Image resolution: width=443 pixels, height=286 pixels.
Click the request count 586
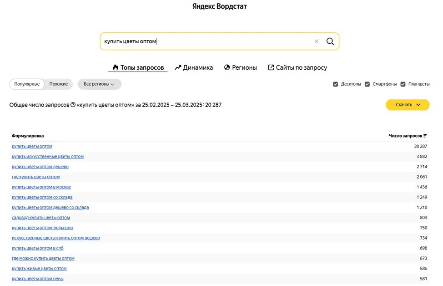pos(423,268)
